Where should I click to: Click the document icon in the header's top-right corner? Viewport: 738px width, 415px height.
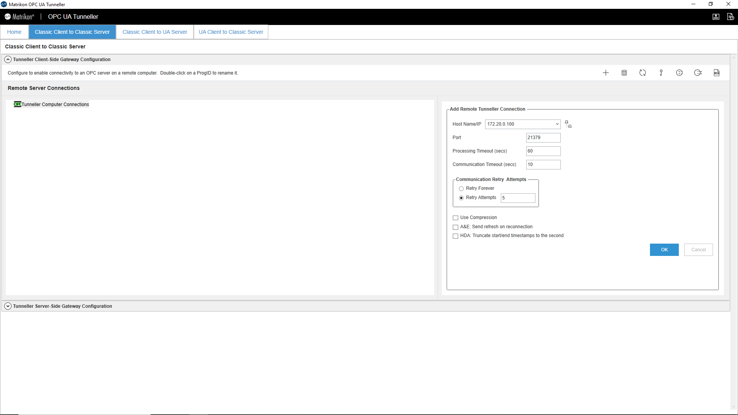(x=730, y=17)
